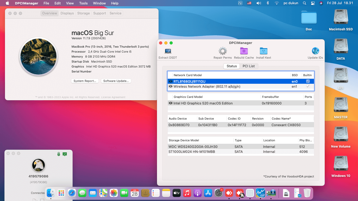The image size is (358, 201).
Task: Click the System Report... button
Action: (85, 81)
